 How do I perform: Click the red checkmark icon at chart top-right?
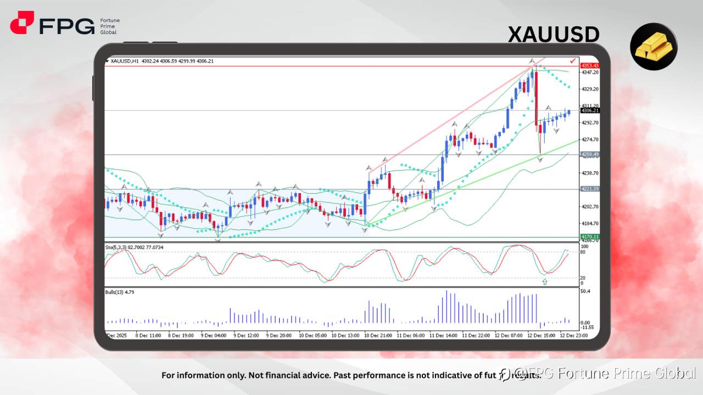click(571, 61)
